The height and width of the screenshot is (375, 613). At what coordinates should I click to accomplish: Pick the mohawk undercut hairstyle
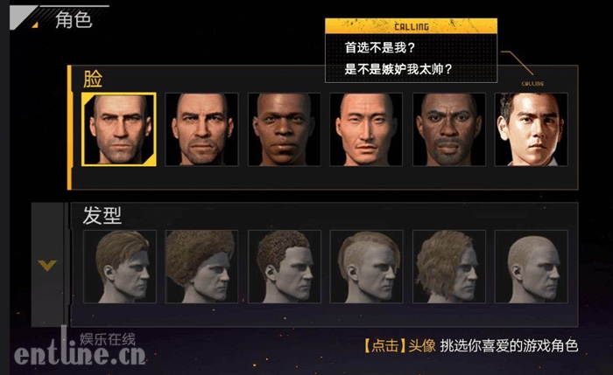tap(366, 267)
